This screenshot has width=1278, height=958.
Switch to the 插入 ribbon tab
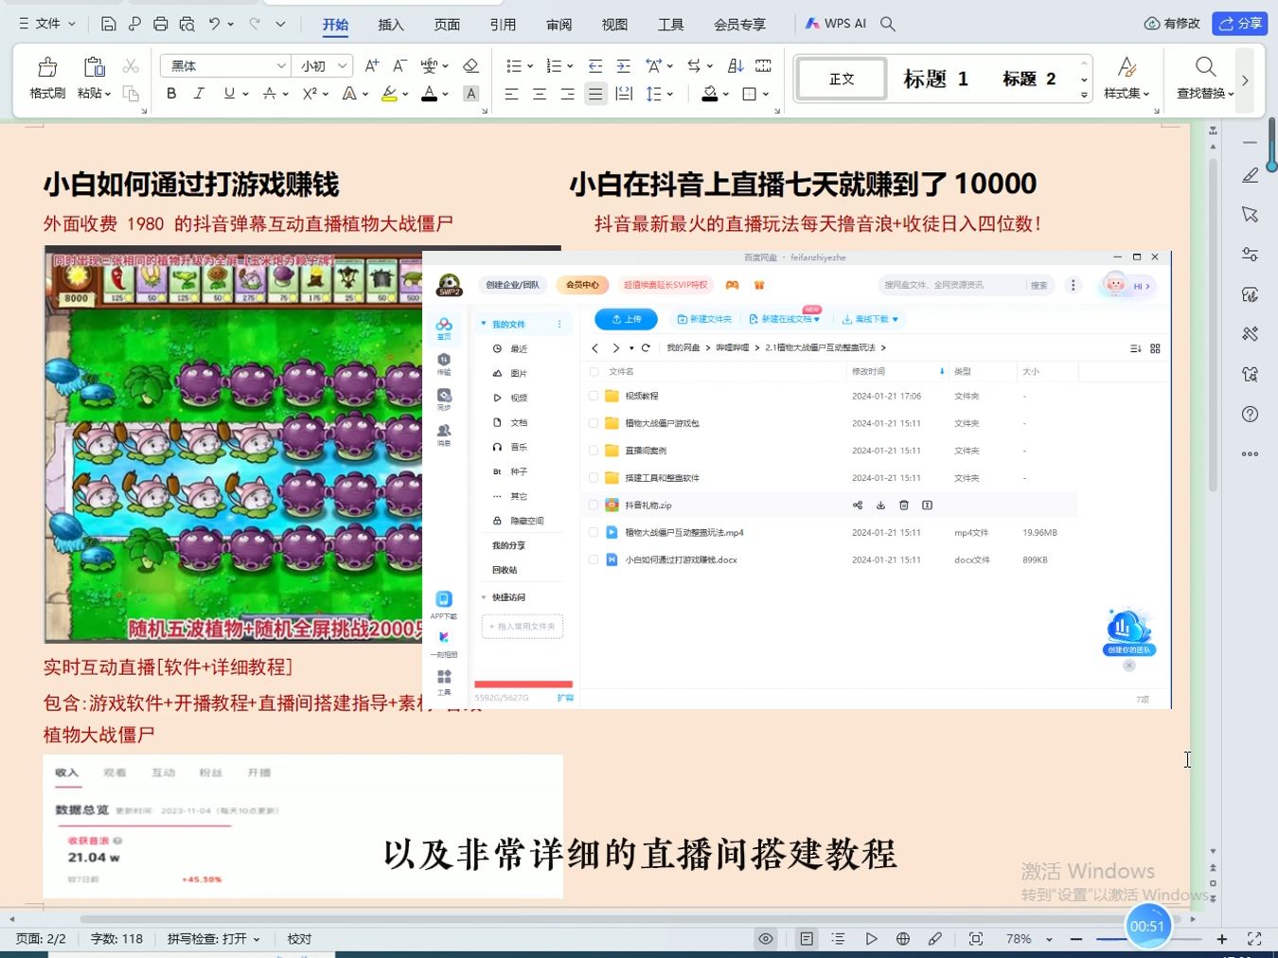391,25
